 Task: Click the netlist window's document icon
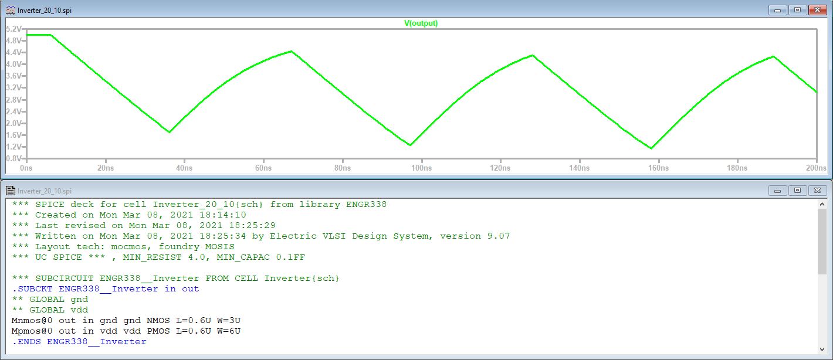click(x=11, y=191)
